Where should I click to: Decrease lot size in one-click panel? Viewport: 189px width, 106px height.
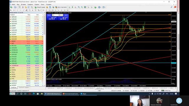53,15
